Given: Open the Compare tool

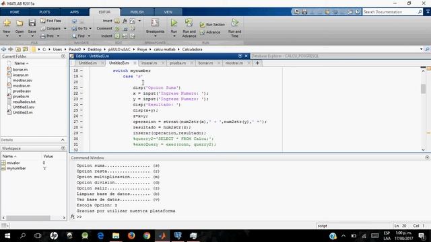Looking at the screenshot, I should [51, 28].
